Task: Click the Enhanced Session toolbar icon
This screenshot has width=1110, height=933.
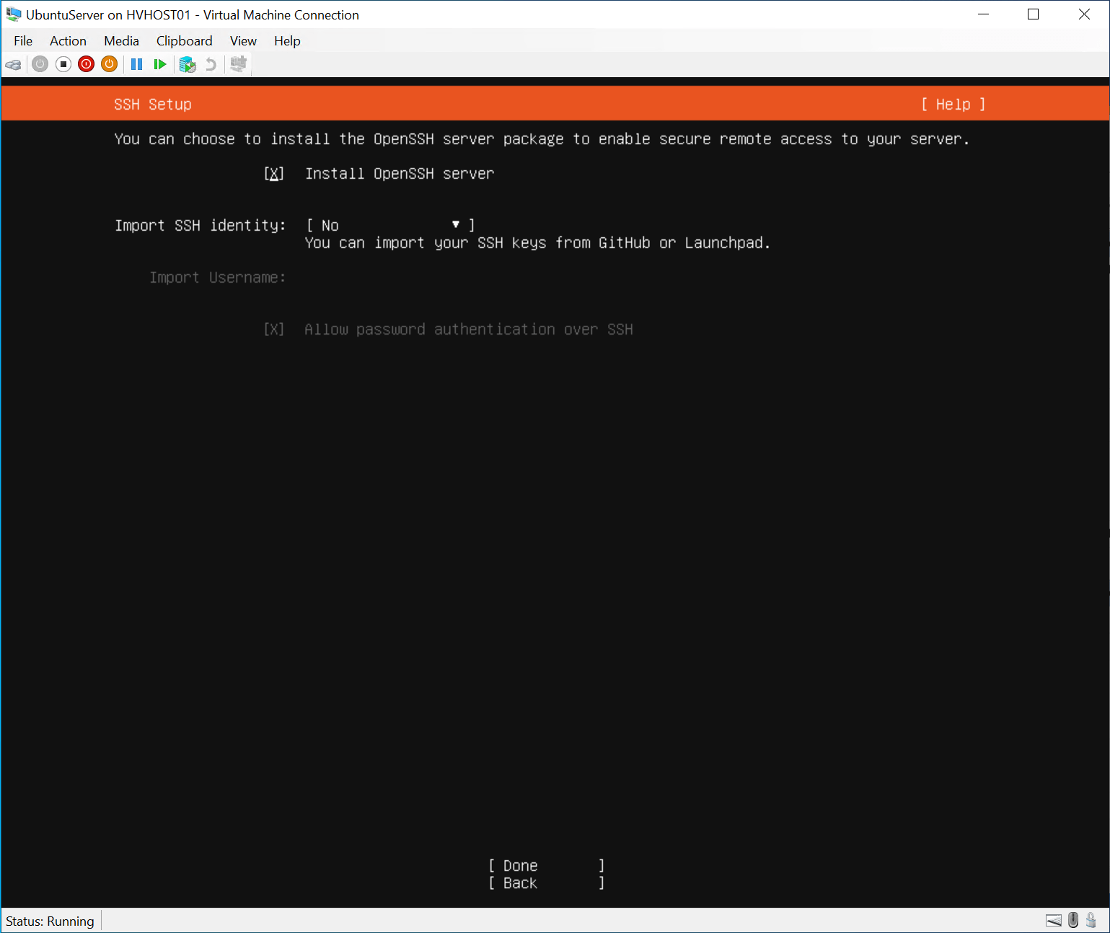Action: [x=238, y=64]
